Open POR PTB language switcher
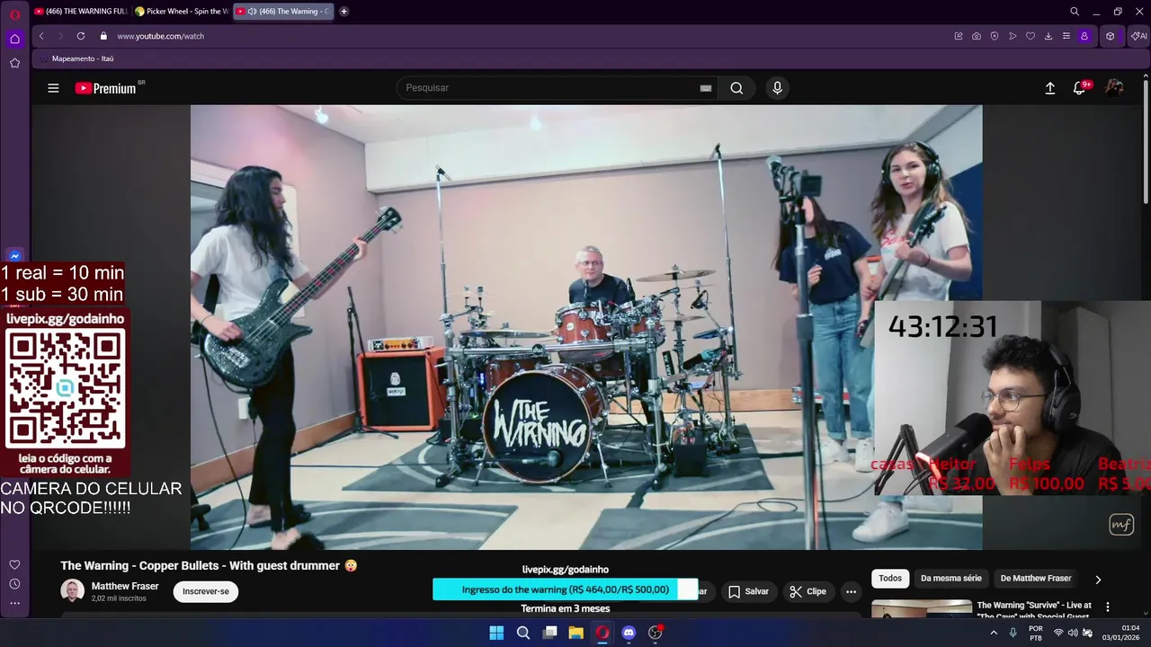This screenshot has height=647, width=1151. coord(1036,633)
